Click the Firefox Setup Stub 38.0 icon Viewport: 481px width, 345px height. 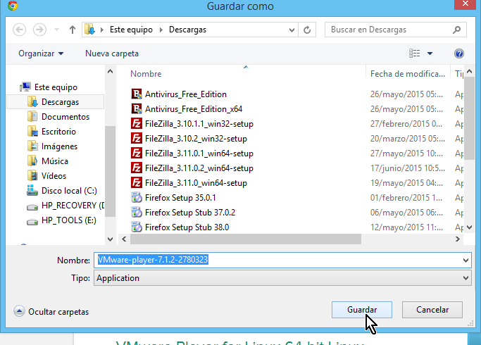[137, 227]
